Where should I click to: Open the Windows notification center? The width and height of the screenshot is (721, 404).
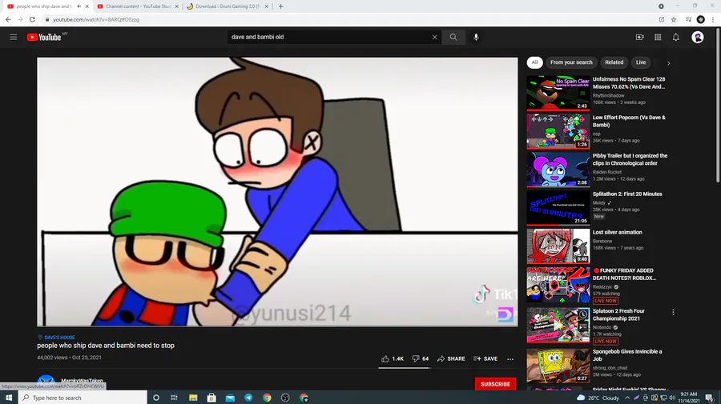point(709,398)
